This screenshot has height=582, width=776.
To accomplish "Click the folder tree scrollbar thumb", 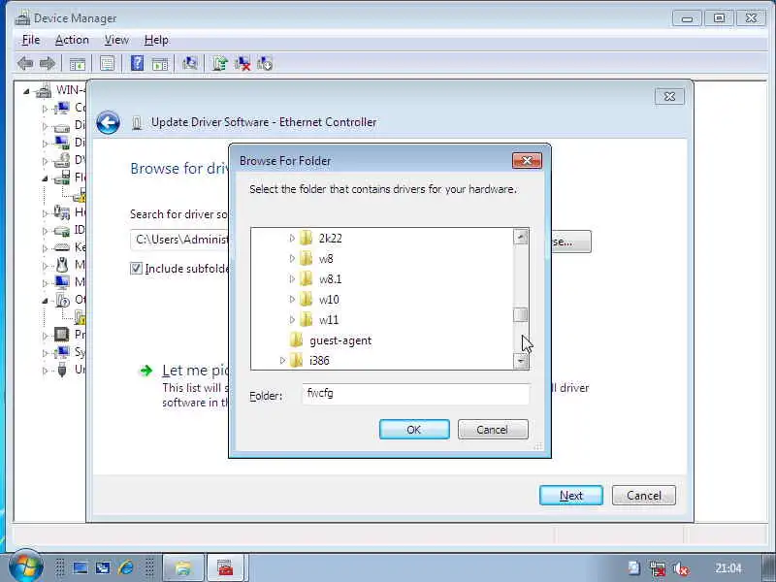I will coord(521,314).
